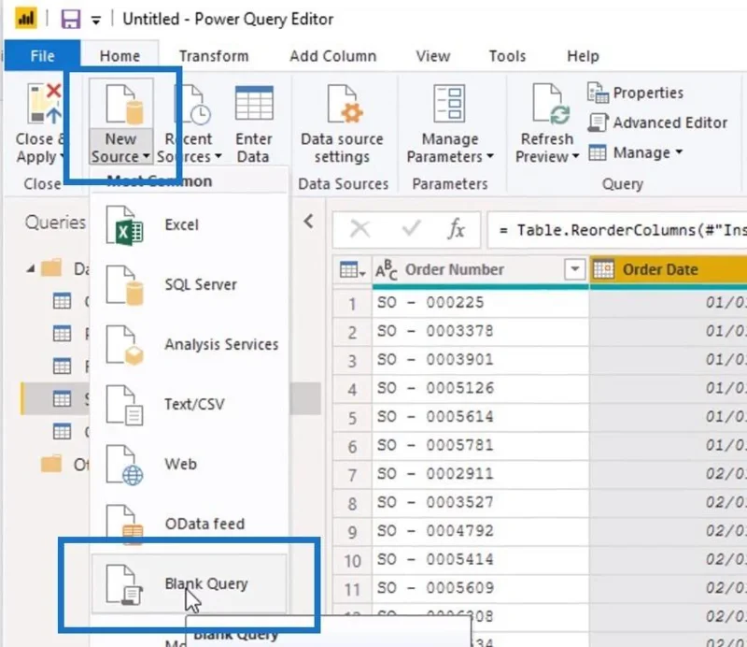The image size is (747, 647).
Task: Click the New Source icon
Action: pos(124,104)
